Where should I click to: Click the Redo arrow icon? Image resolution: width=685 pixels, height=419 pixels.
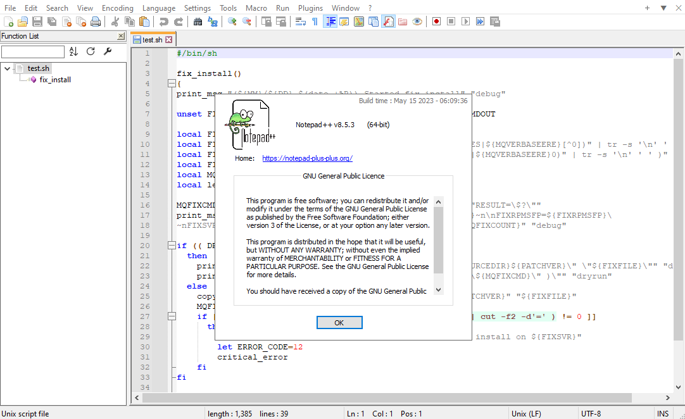point(179,22)
